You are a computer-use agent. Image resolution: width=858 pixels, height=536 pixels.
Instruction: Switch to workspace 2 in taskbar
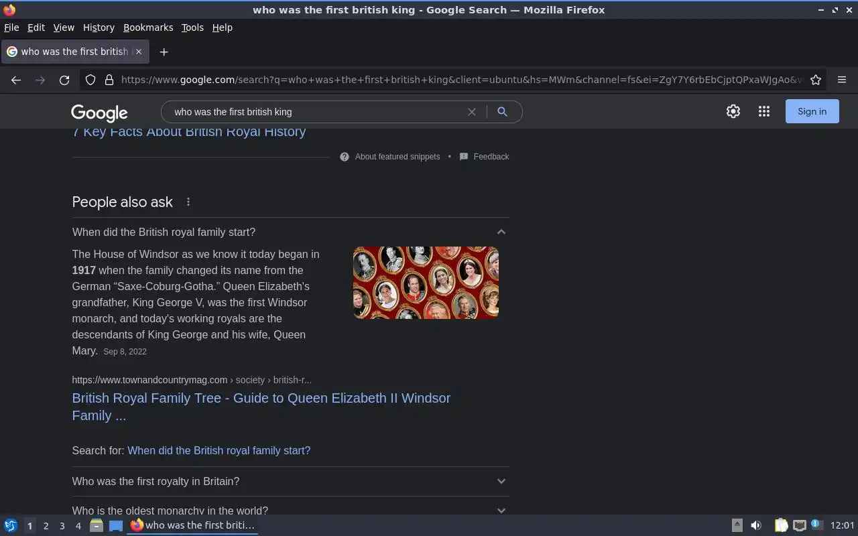point(46,526)
